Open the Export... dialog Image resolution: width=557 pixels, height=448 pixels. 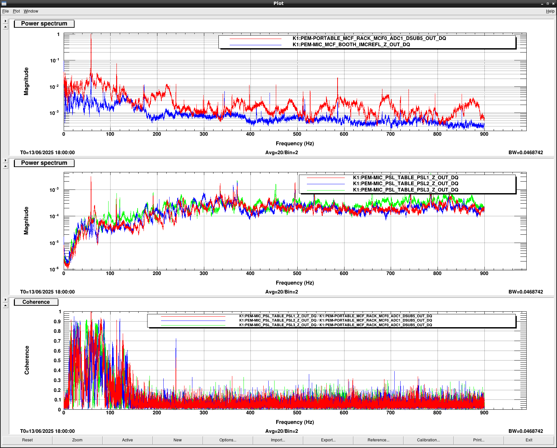click(328, 440)
